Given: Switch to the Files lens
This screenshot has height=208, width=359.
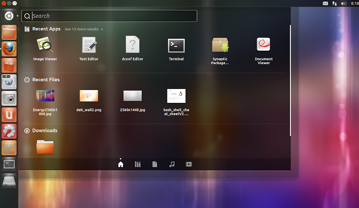Looking at the screenshot, I should pos(155,164).
